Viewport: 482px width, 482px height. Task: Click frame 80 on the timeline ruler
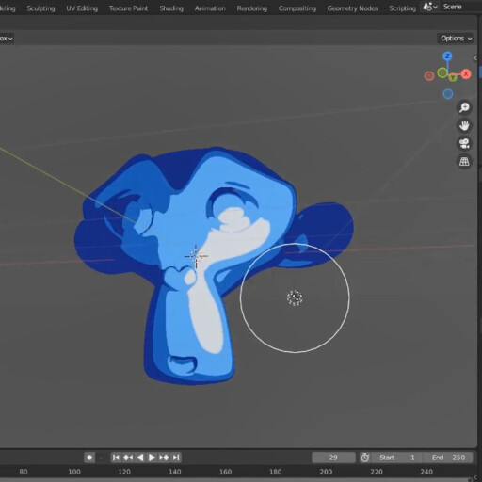24,472
